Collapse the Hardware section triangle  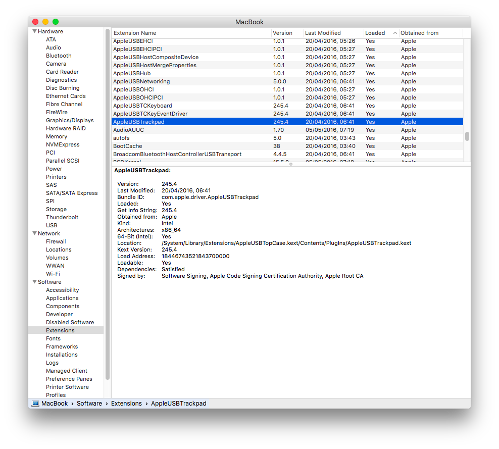pos(34,31)
